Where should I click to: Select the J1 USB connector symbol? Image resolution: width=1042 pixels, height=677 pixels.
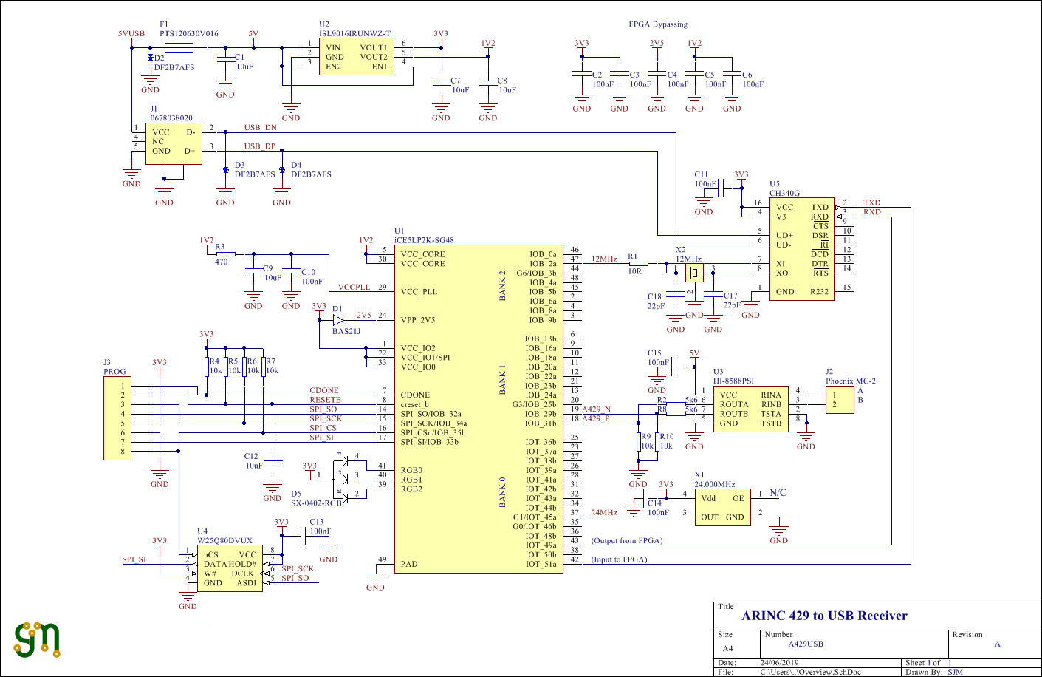174,143
